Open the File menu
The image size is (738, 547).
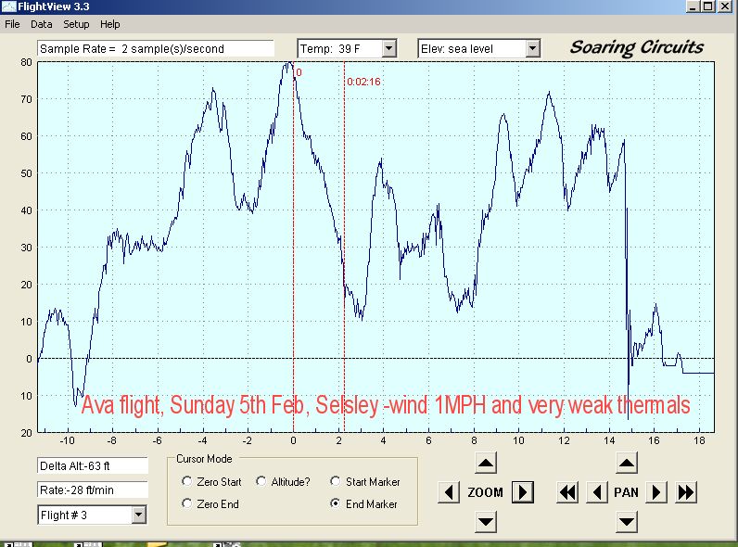(x=12, y=24)
